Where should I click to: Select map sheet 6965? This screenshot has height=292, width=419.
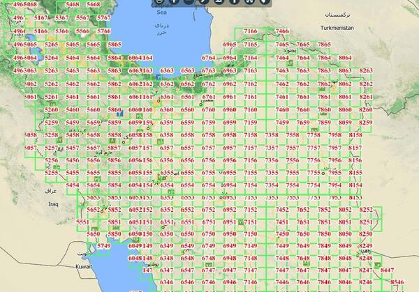coord(230,45)
